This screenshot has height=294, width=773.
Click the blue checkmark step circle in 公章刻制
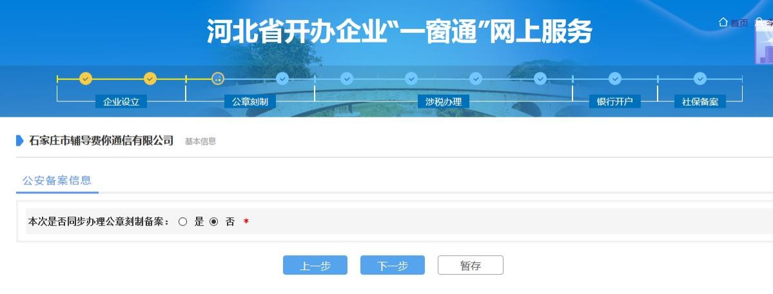282,79
